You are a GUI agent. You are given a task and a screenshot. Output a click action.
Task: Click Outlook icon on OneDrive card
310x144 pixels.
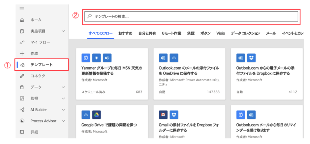[163, 58]
